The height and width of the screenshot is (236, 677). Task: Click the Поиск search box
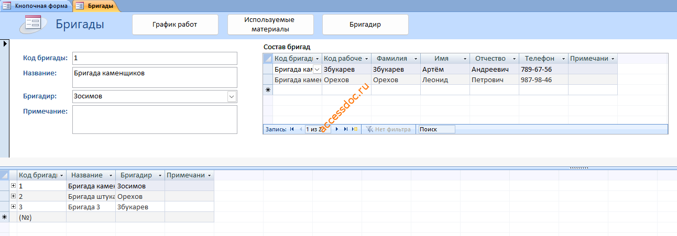pos(436,129)
